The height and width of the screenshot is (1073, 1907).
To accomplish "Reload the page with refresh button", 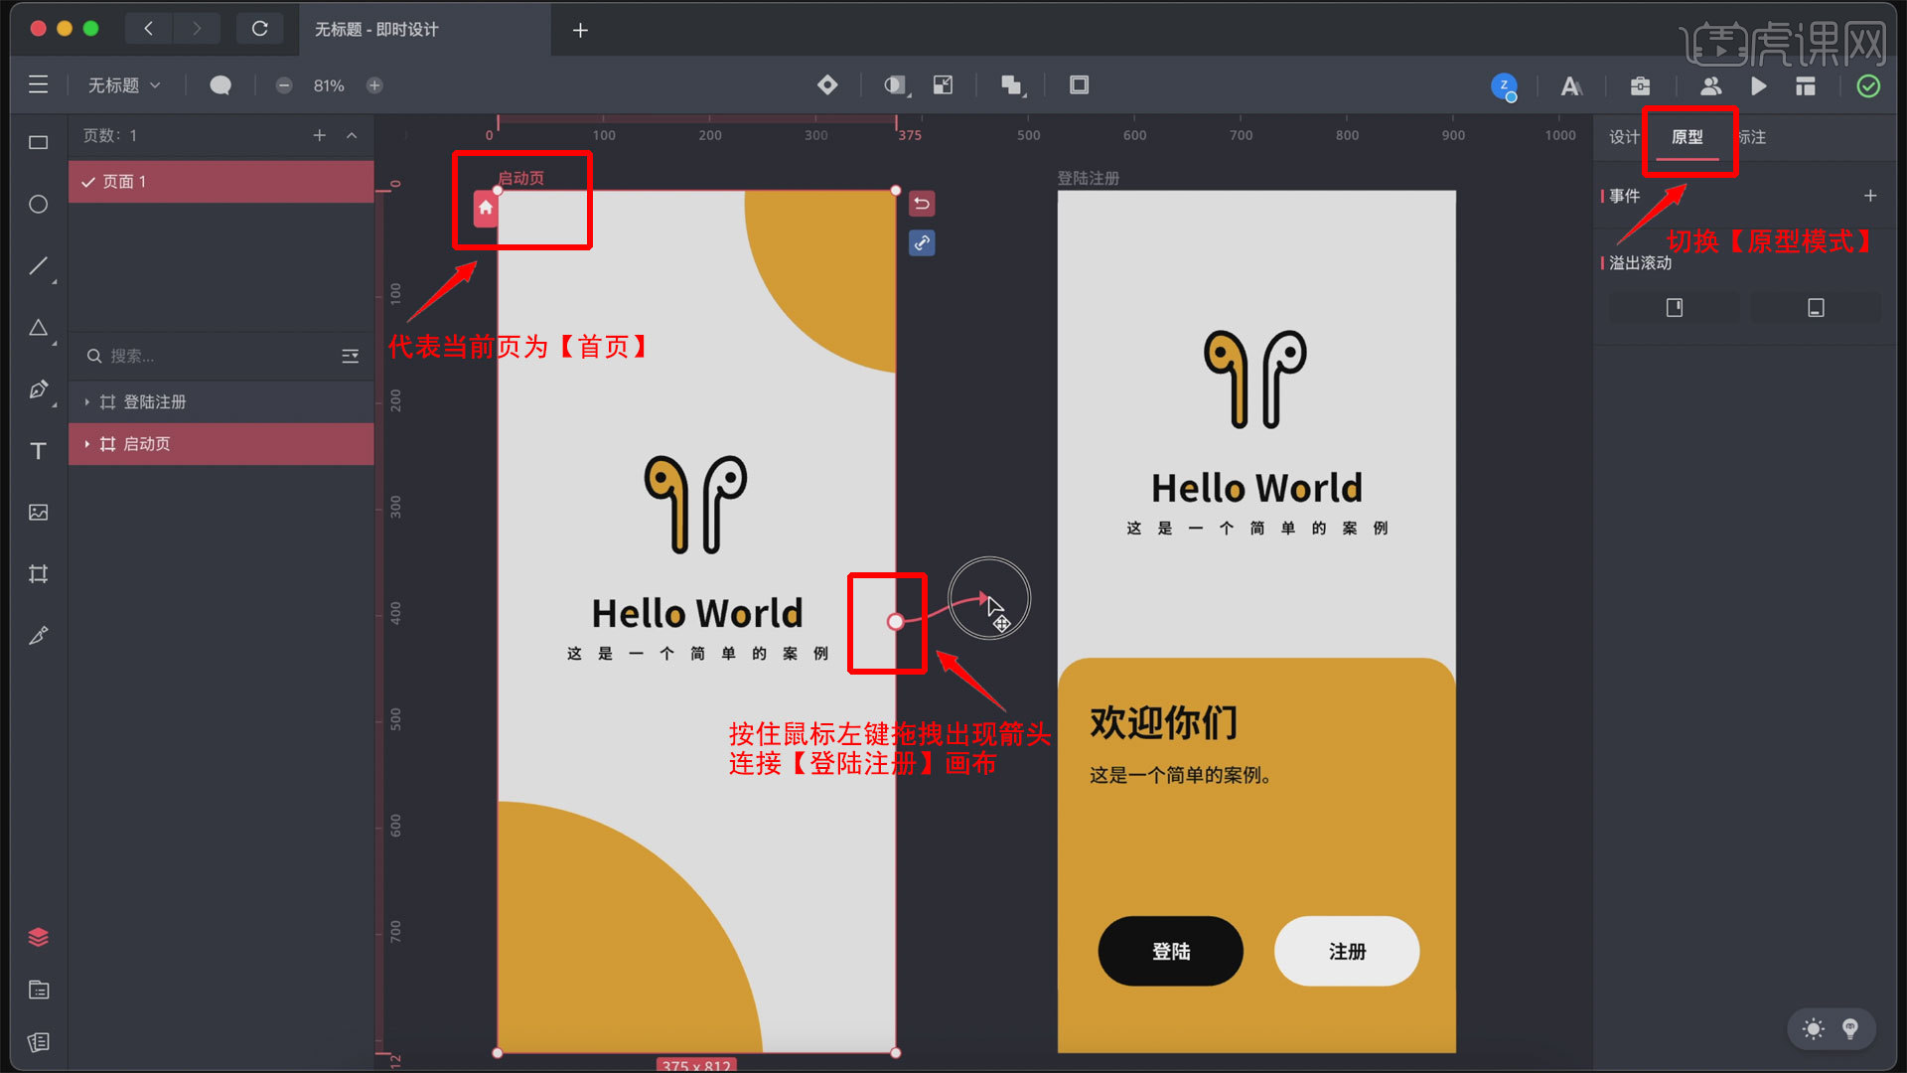I will coord(260,29).
